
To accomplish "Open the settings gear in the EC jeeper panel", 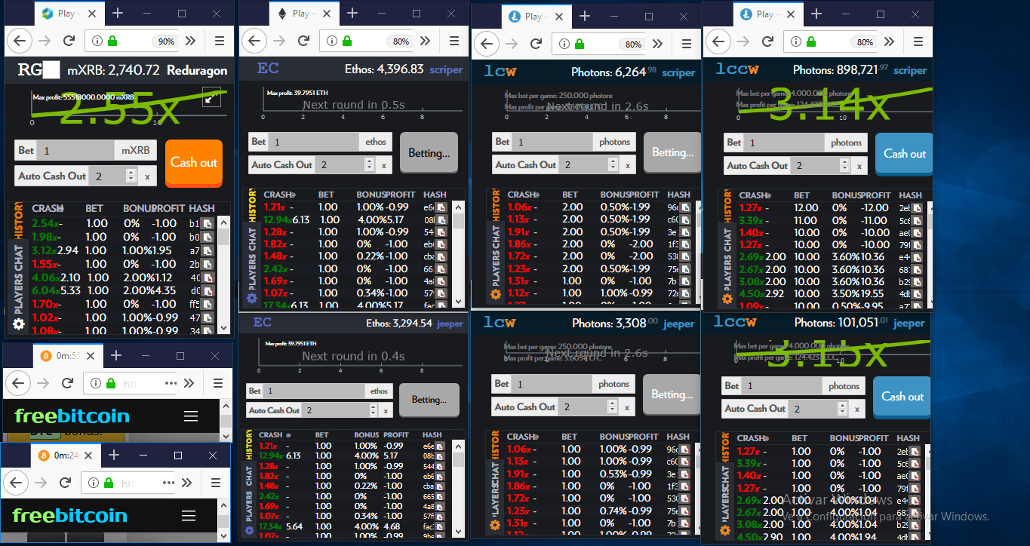I will pos(251,532).
